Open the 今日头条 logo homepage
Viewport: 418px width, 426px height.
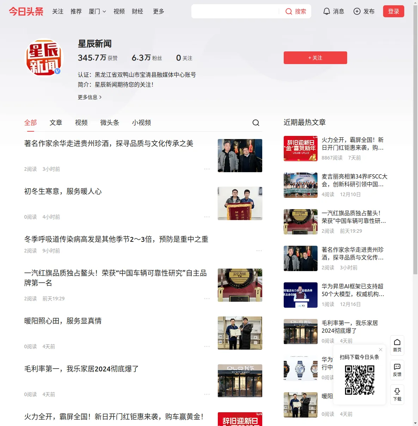click(x=26, y=12)
